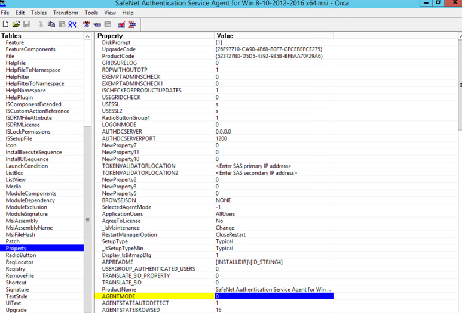462x316 pixels.
Task: Select the FeatureComponents table
Action: point(30,49)
